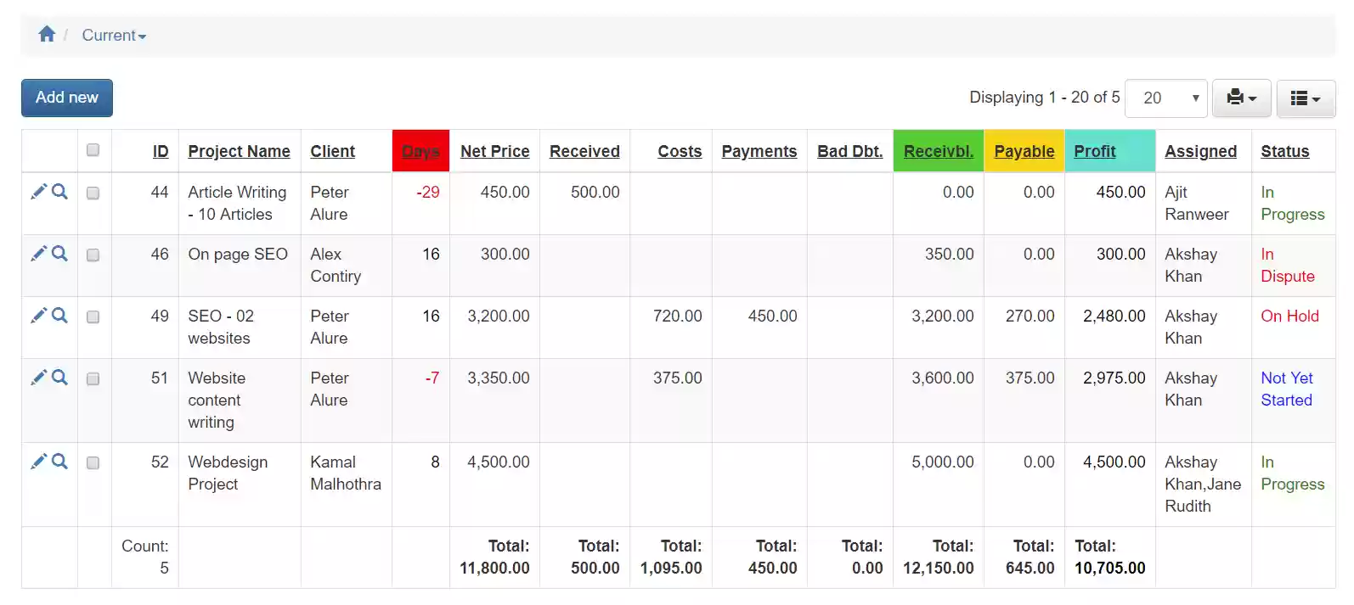
Task: Sort by the red Days column
Action: point(420,151)
